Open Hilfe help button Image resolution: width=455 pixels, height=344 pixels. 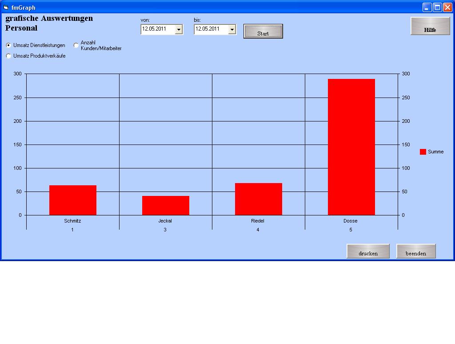pos(430,26)
